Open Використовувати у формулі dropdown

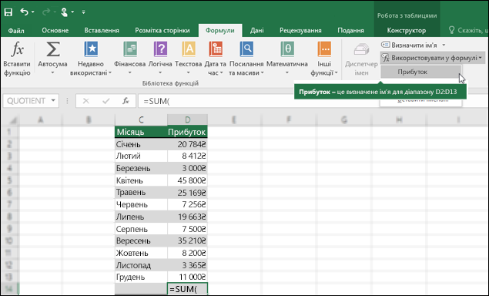tap(432, 58)
